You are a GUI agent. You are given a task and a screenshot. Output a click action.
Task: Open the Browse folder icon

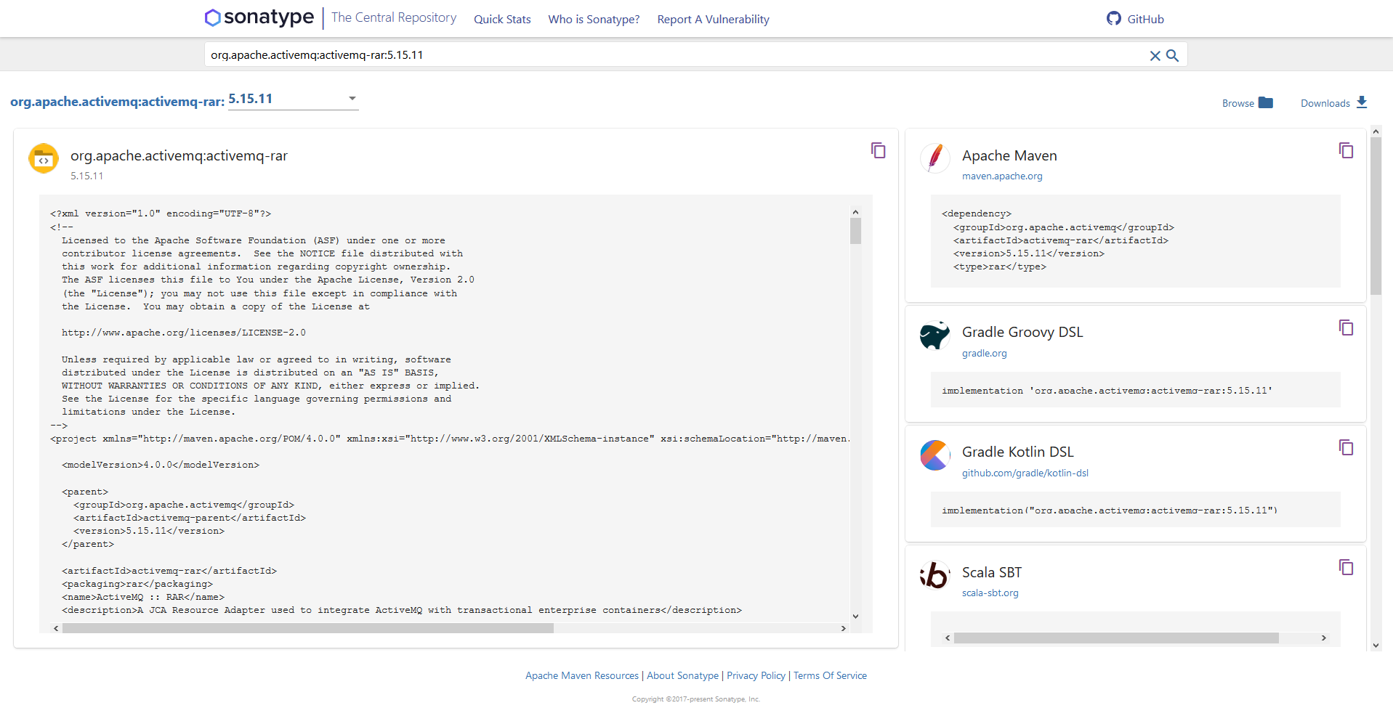[1265, 102]
